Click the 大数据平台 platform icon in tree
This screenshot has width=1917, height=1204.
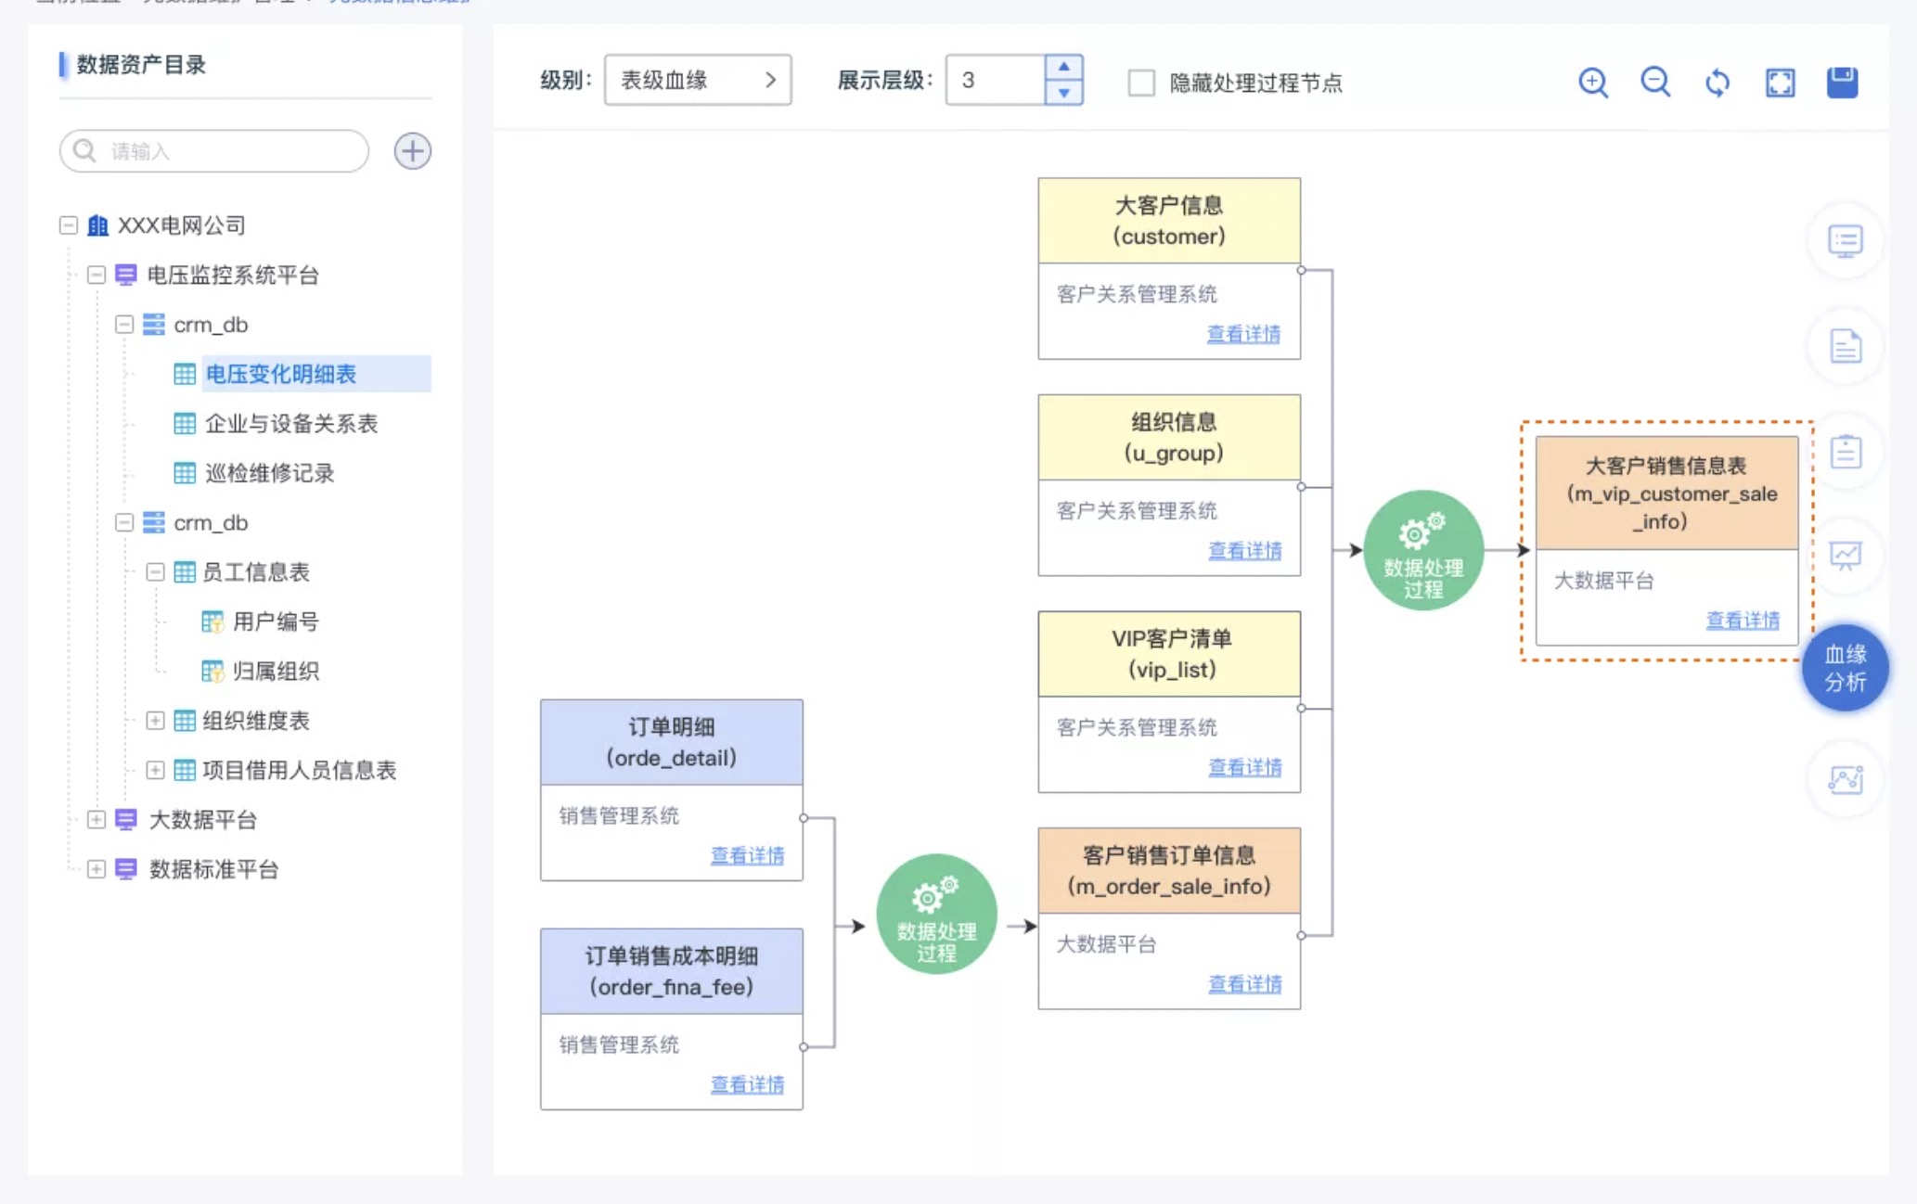[125, 819]
